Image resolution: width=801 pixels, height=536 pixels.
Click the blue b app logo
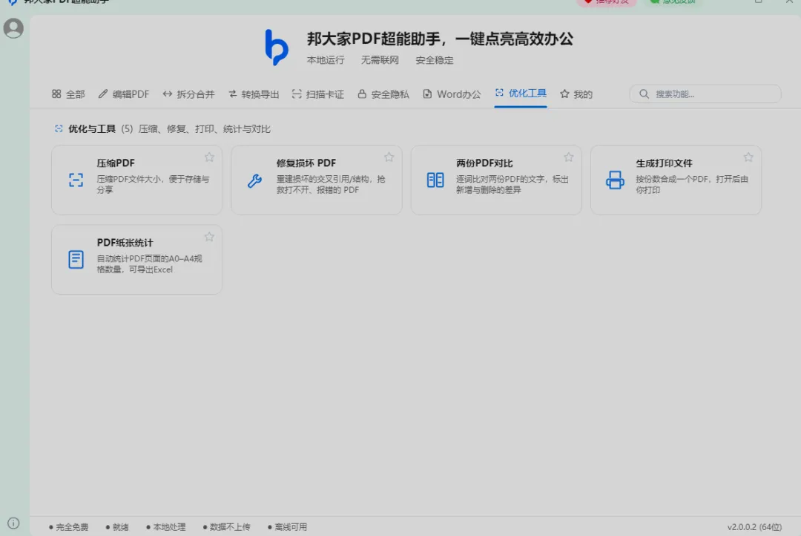tap(277, 47)
